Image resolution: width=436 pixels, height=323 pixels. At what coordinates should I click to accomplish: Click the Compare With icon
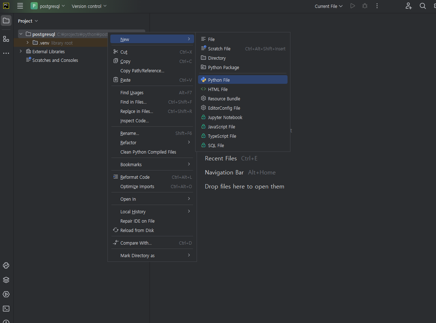116,243
